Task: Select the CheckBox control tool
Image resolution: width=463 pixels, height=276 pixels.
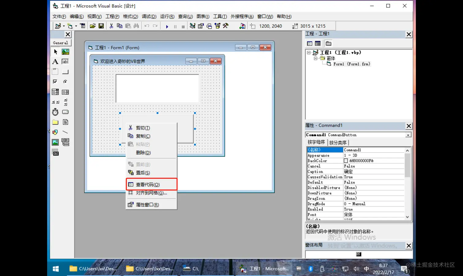Action: 55,82
